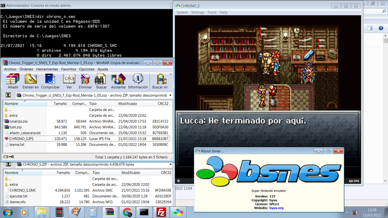This screenshot has width=388, height=218.
Task: Click the bsnes status bar icon at bottom-left
Action: click(x=179, y=181)
